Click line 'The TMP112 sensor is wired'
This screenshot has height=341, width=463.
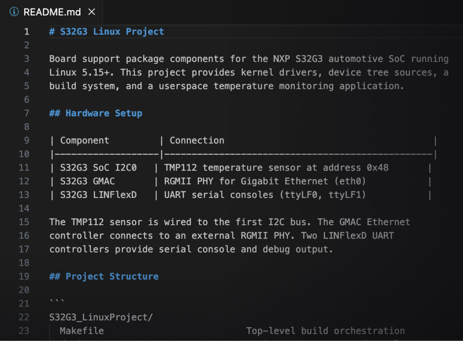[229, 222]
